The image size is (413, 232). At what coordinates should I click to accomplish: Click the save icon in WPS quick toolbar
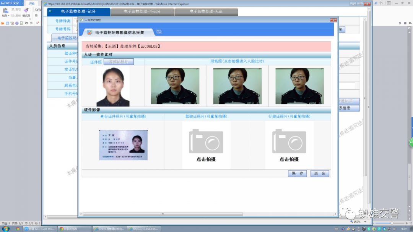[7, 23]
